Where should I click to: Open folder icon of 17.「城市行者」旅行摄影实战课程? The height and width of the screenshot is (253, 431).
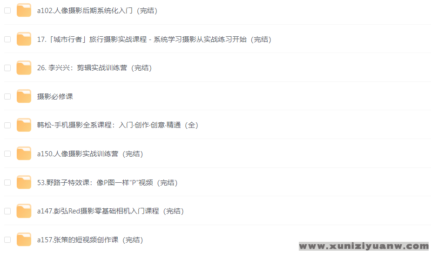click(x=24, y=39)
